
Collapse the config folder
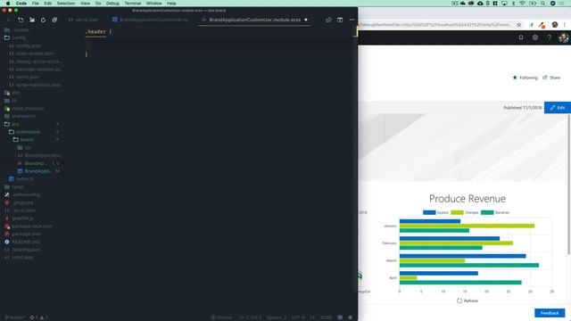[15, 37]
